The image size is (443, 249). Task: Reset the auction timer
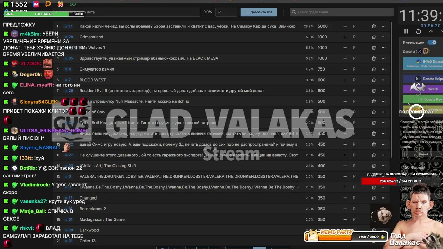tap(418, 31)
